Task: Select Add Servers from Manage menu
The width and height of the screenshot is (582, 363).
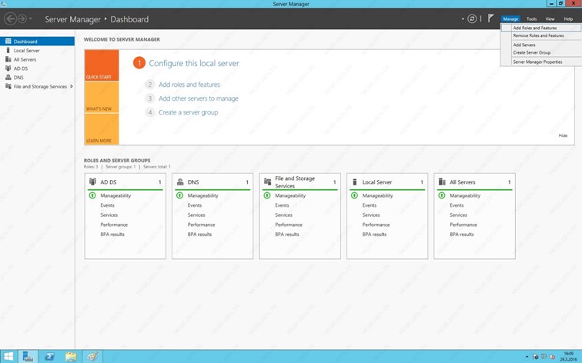Action: [x=541, y=45]
